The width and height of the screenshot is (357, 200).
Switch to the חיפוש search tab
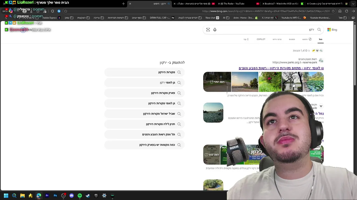[x=307, y=39]
